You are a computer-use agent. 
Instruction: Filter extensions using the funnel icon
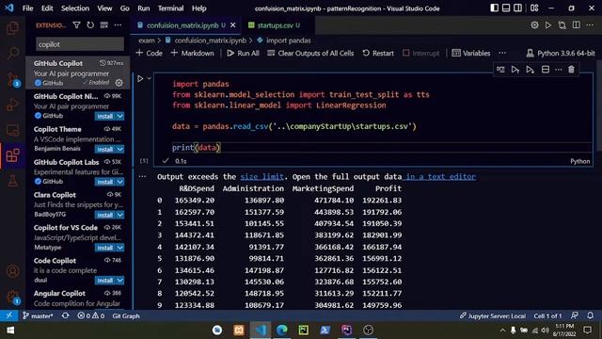click(76, 25)
